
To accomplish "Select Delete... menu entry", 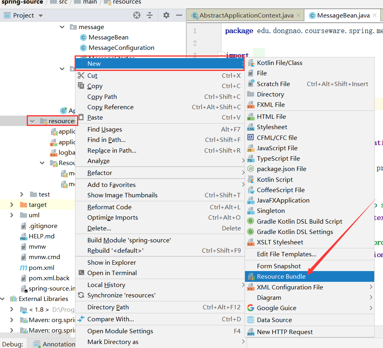I will coord(160,228).
